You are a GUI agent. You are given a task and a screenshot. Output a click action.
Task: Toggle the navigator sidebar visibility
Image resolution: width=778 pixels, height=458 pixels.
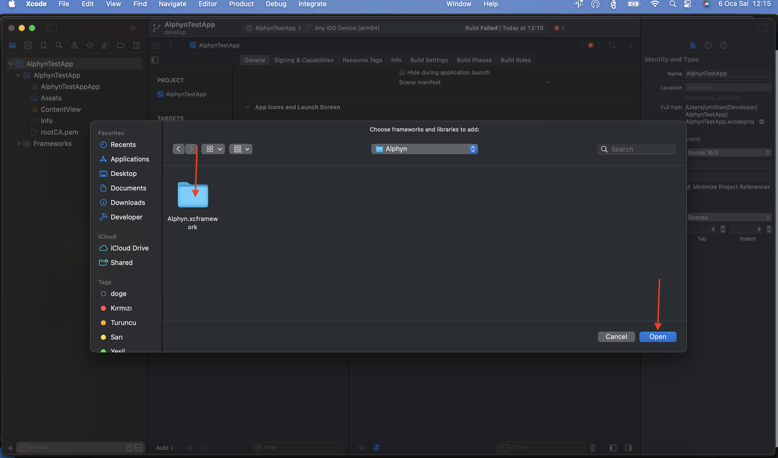click(51, 28)
